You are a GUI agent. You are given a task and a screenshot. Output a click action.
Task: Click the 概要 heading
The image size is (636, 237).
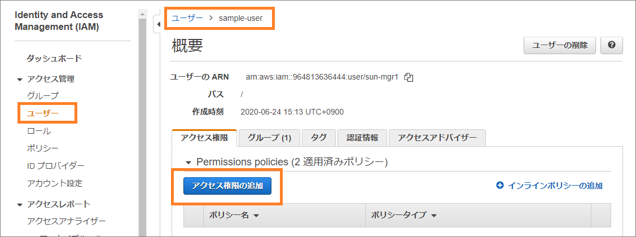tap(187, 46)
